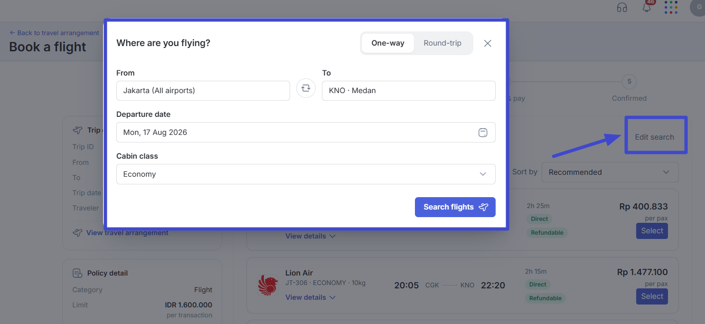This screenshot has width=705, height=324.
Task: Click the Search flights button
Action: click(x=455, y=207)
